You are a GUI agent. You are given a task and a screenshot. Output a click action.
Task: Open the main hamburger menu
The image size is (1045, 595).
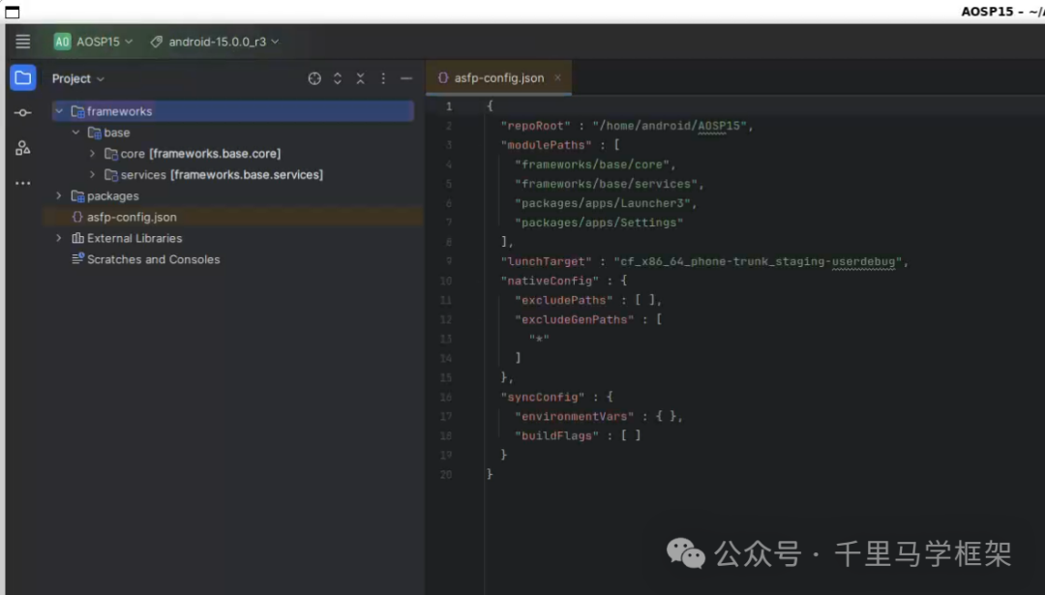22,42
